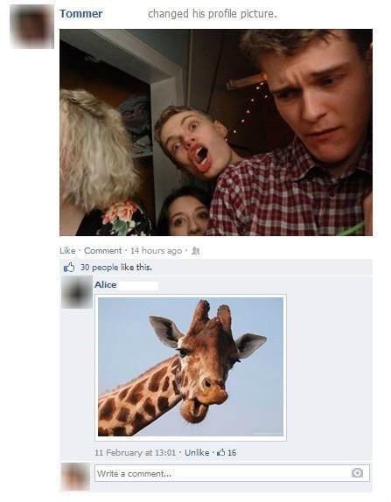Click the thumbs-up icon beside 30 people

click(69, 267)
